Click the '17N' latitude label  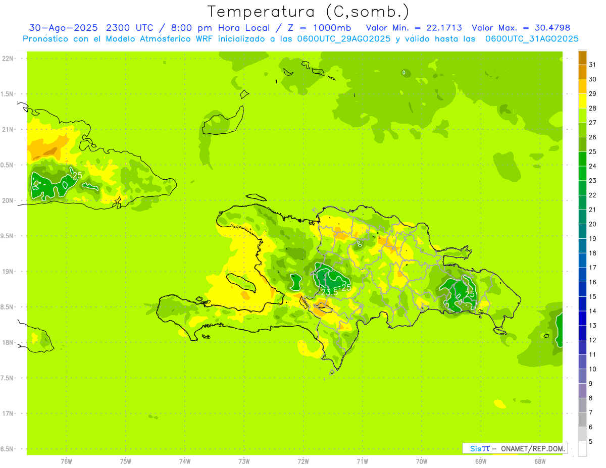tap(8, 413)
